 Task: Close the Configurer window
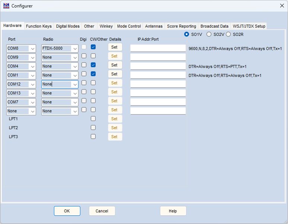[281, 6]
